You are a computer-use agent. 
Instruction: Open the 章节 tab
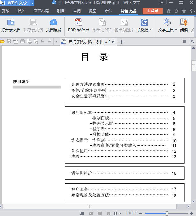pyautogui.click(x=108, y=11)
